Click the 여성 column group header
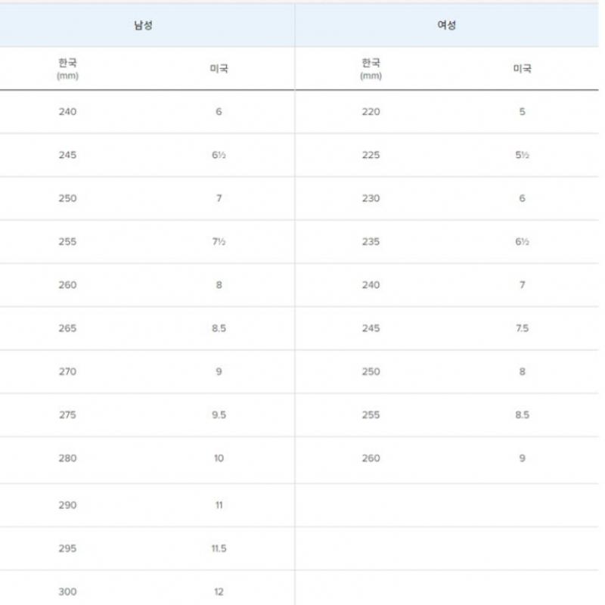 click(x=446, y=25)
